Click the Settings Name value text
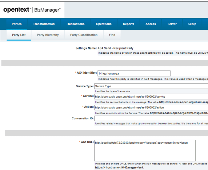The width and height of the screenshot is (208, 170). point(115,48)
